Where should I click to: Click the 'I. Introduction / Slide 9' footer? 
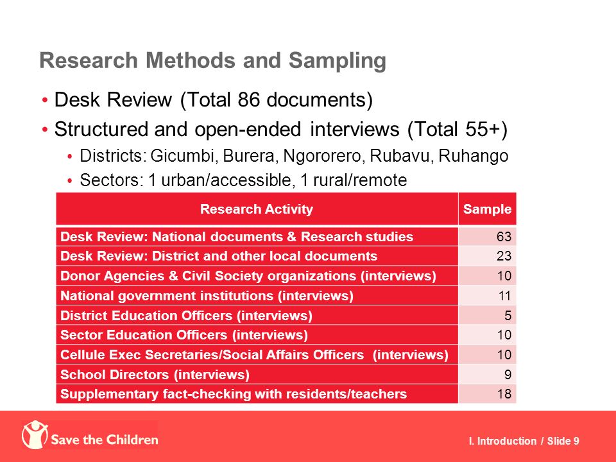point(524,441)
